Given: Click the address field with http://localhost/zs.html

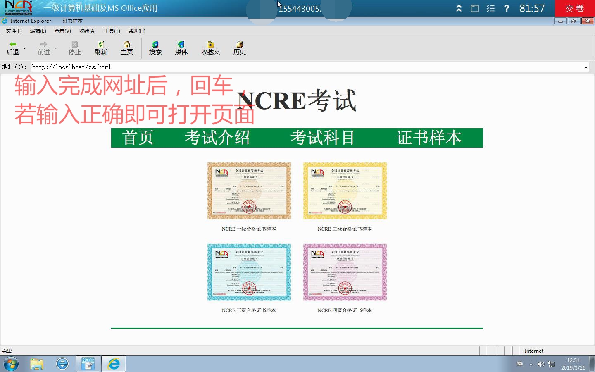Looking at the screenshot, I should point(307,67).
